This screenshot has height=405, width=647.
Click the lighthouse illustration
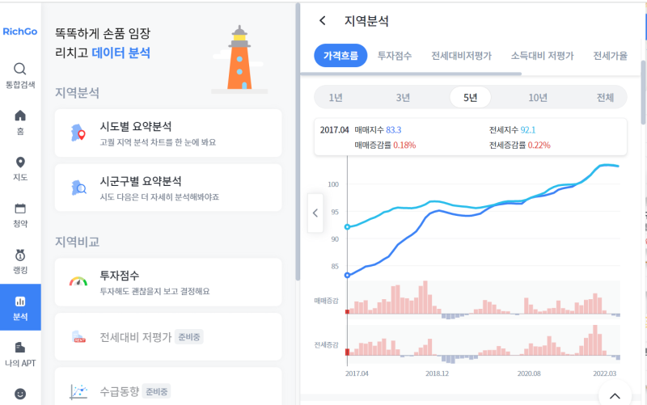(239, 59)
